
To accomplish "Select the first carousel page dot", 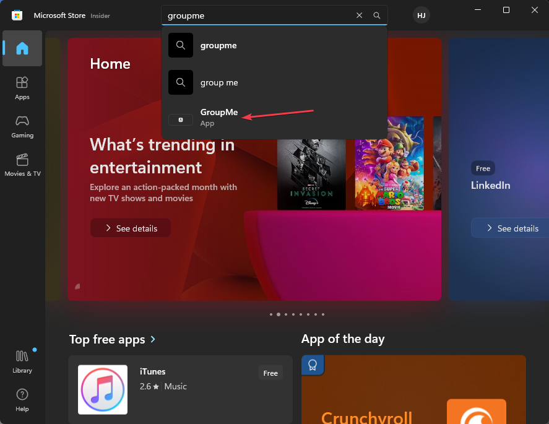I will pos(271,314).
